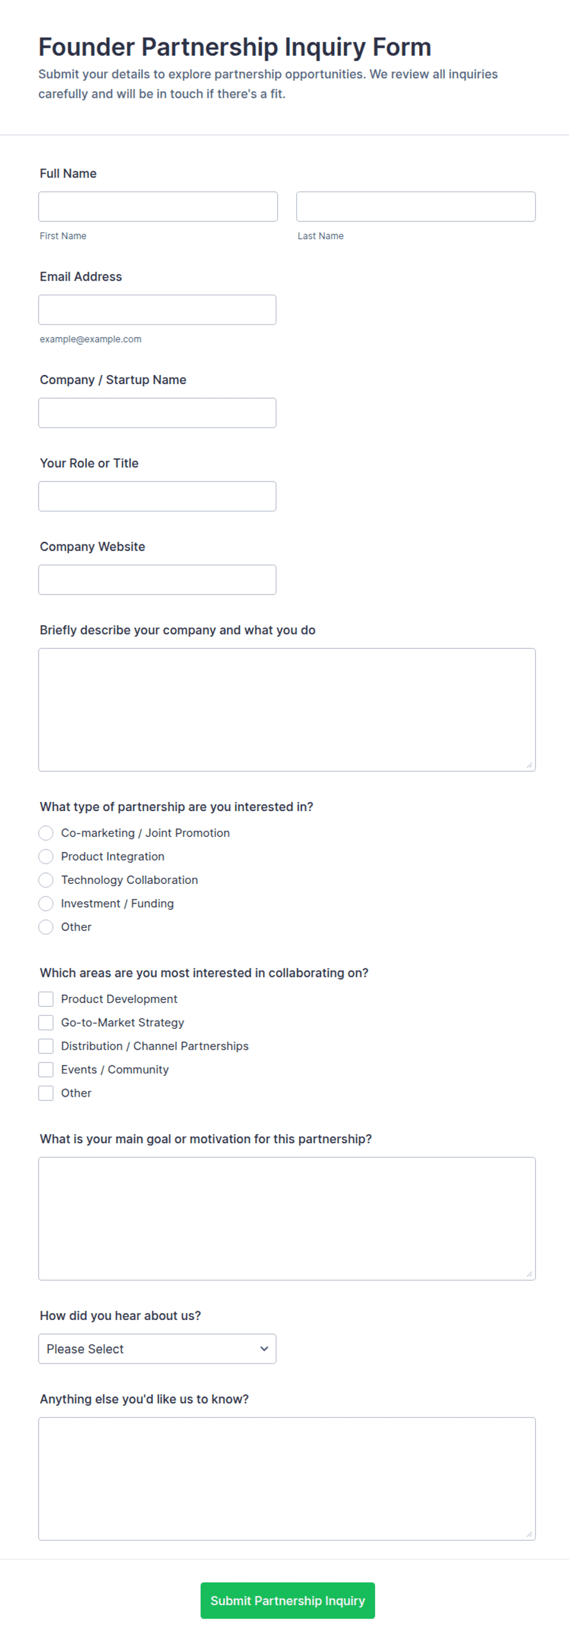The image size is (569, 1649).
Task: Choose the Product Integration radio button
Action: point(46,856)
